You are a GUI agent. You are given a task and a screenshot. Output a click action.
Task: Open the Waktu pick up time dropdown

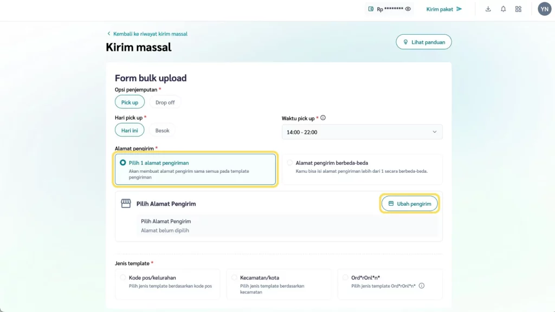click(362, 132)
